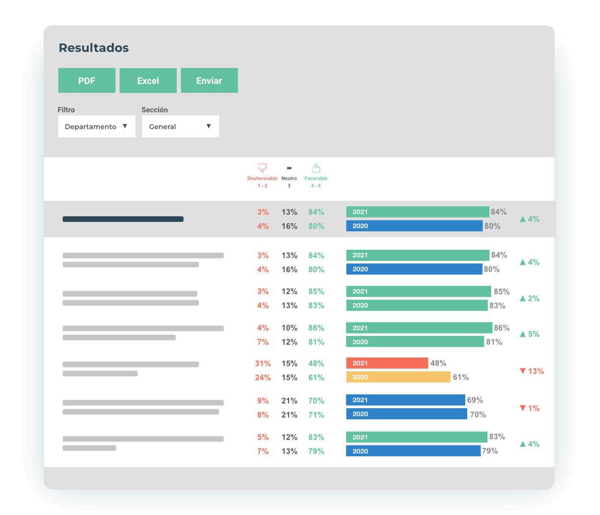This screenshot has height=515, width=600.
Task: Click the 10% neutral value
Action: [289, 328]
